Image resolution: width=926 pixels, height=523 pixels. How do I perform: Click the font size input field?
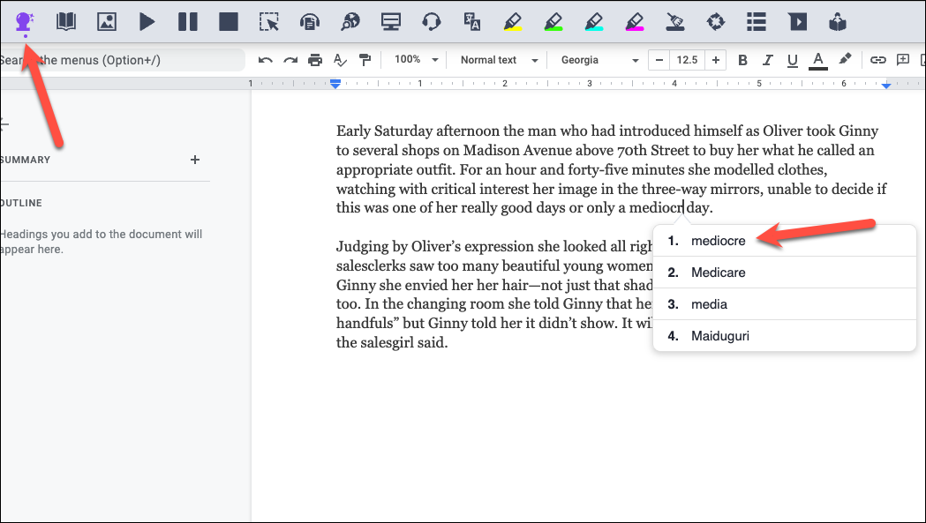pyautogui.click(x=688, y=60)
